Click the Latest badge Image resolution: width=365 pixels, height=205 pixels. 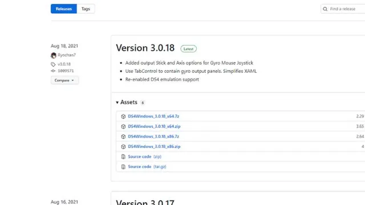(188, 49)
